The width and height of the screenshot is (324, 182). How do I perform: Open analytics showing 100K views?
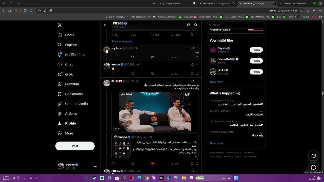[x=175, y=35]
